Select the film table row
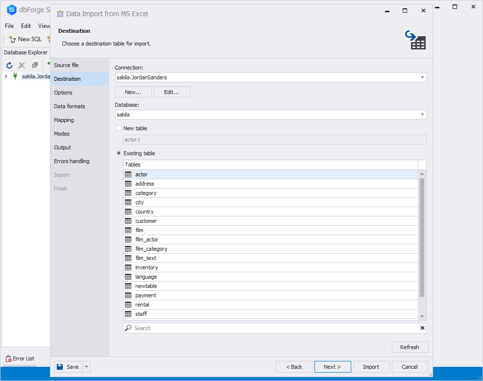 [270, 230]
